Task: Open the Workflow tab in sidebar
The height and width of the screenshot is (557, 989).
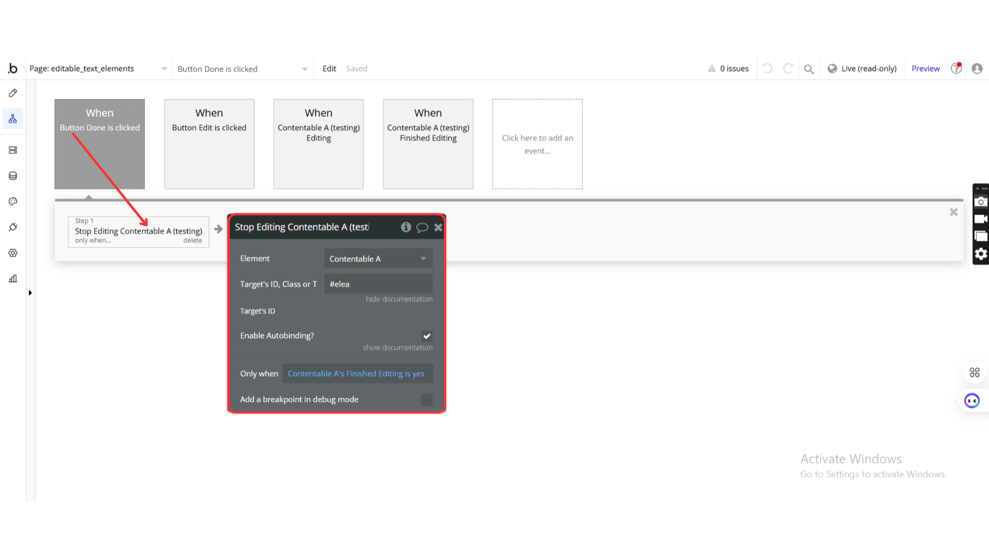Action: [x=13, y=119]
